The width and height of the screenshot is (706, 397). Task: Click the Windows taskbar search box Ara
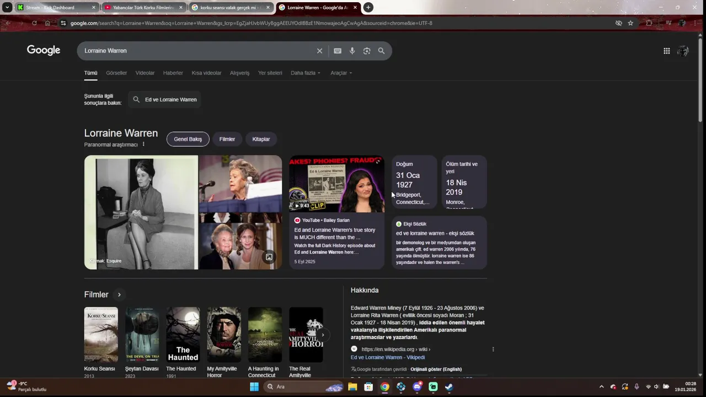[x=302, y=387]
